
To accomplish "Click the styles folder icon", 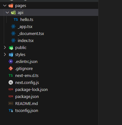I will (x=11, y=55).
